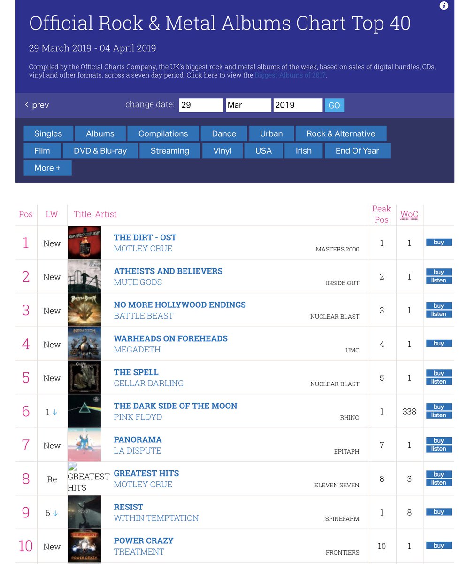Screen dimensions: 460x564
Task: Buy Resist by Within Temptation
Action: pyautogui.click(x=439, y=512)
